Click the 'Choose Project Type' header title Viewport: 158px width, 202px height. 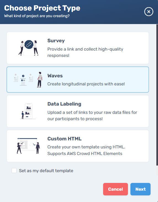pyautogui.click(x=42, y=8)
